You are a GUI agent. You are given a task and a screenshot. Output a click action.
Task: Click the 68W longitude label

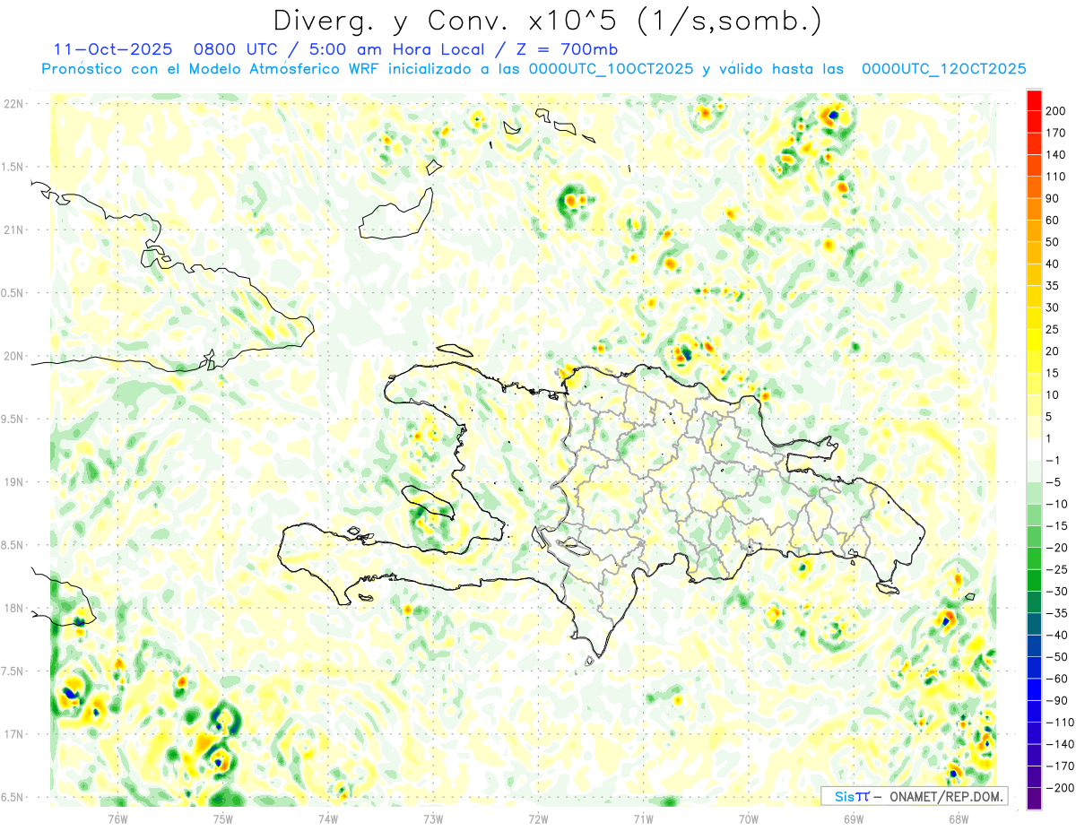coord(959,818)
